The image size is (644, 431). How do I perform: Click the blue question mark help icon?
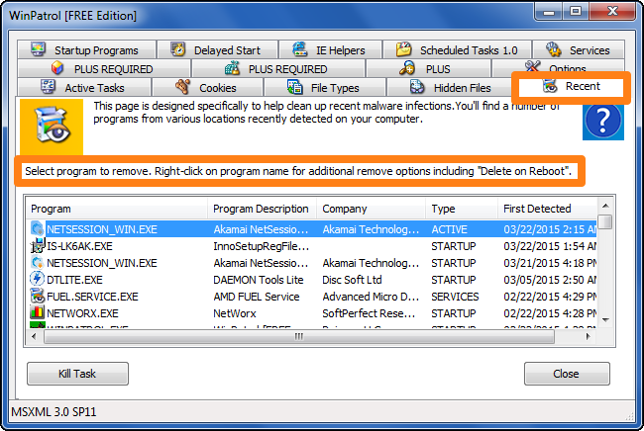(603, 122)
